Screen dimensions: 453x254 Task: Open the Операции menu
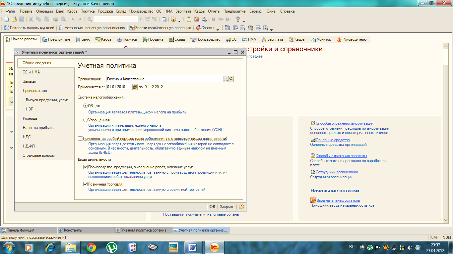(45, 11)
